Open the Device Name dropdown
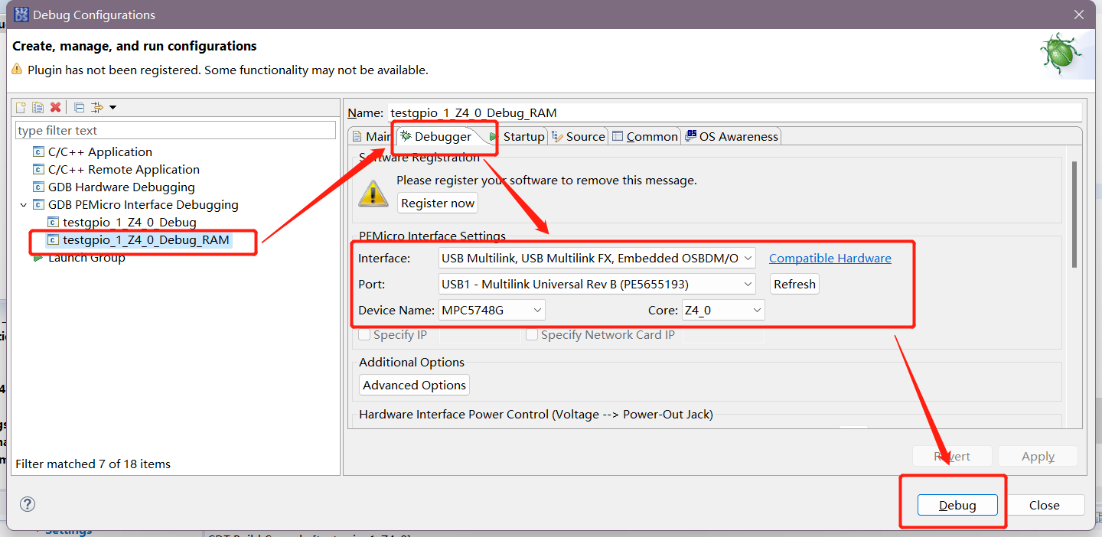Screen dimensions: 1102x537 pos(492,310)
